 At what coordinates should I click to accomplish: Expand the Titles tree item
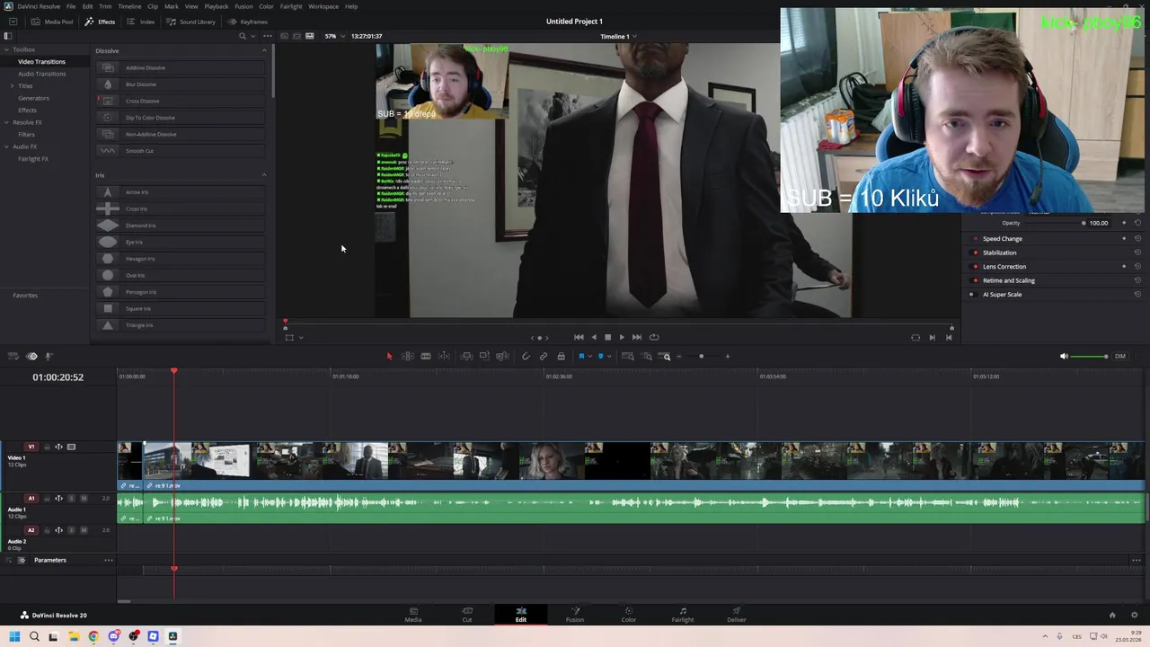coord(13,85)
